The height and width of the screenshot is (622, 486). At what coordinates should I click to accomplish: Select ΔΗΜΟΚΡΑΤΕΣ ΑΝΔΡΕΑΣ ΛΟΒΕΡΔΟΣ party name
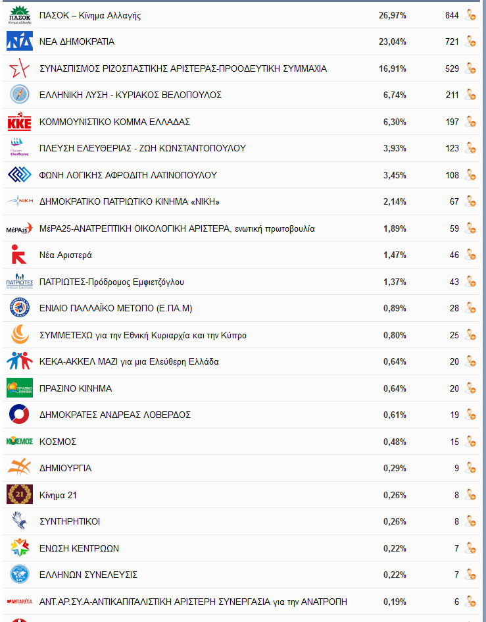pos(115,415)
